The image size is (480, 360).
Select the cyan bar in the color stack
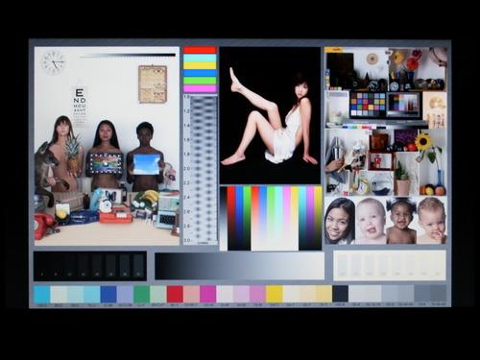click(x=200, y=58)
